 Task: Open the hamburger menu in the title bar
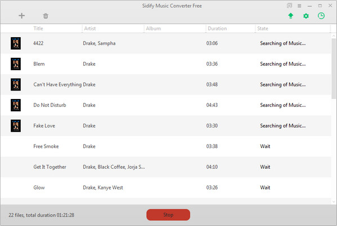click(299, 6)
